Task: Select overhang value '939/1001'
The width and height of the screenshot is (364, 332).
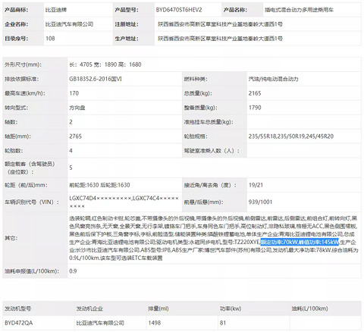Action: pyautogui.click(x=260, y=202)
